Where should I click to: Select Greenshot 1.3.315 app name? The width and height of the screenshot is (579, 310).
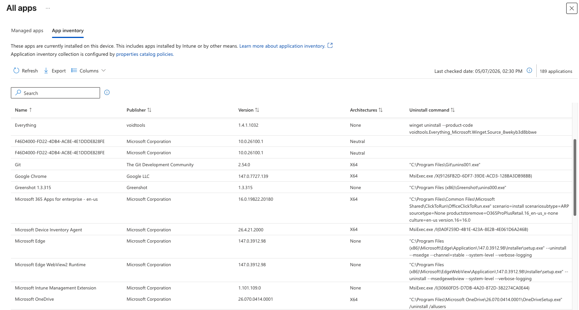click(33, 188)
